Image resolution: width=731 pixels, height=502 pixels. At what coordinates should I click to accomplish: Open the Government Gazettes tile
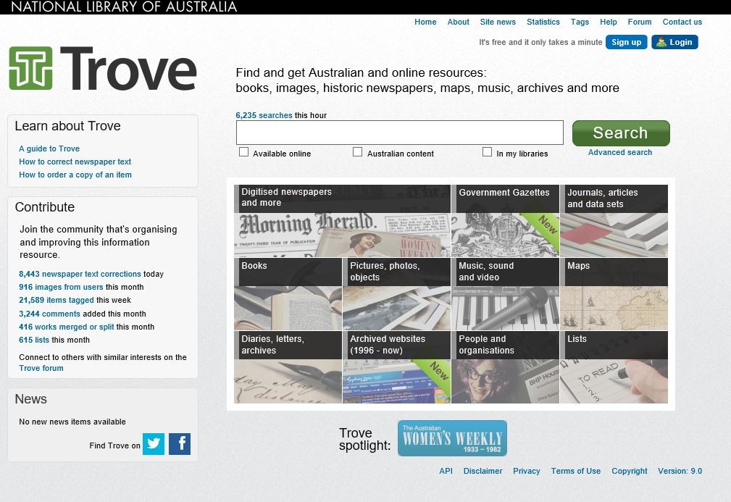click(x=506, y=221)
